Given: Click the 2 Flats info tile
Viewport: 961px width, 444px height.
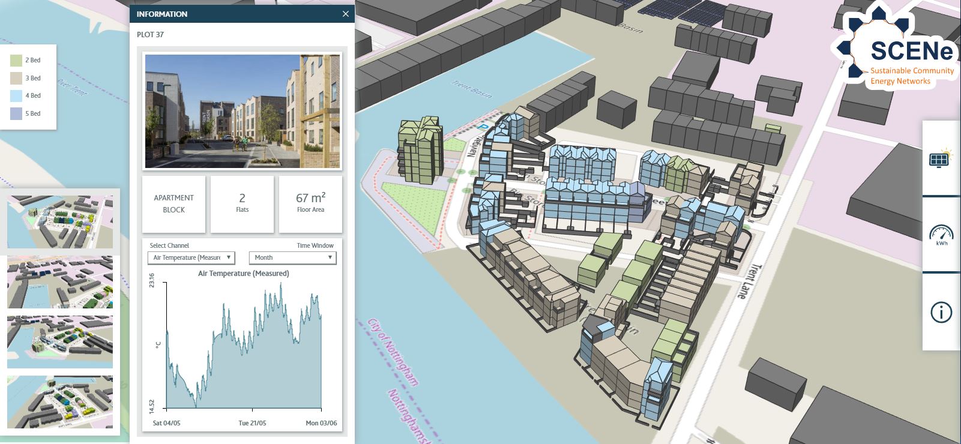Looking at the screenshot, I should [242, 204].
